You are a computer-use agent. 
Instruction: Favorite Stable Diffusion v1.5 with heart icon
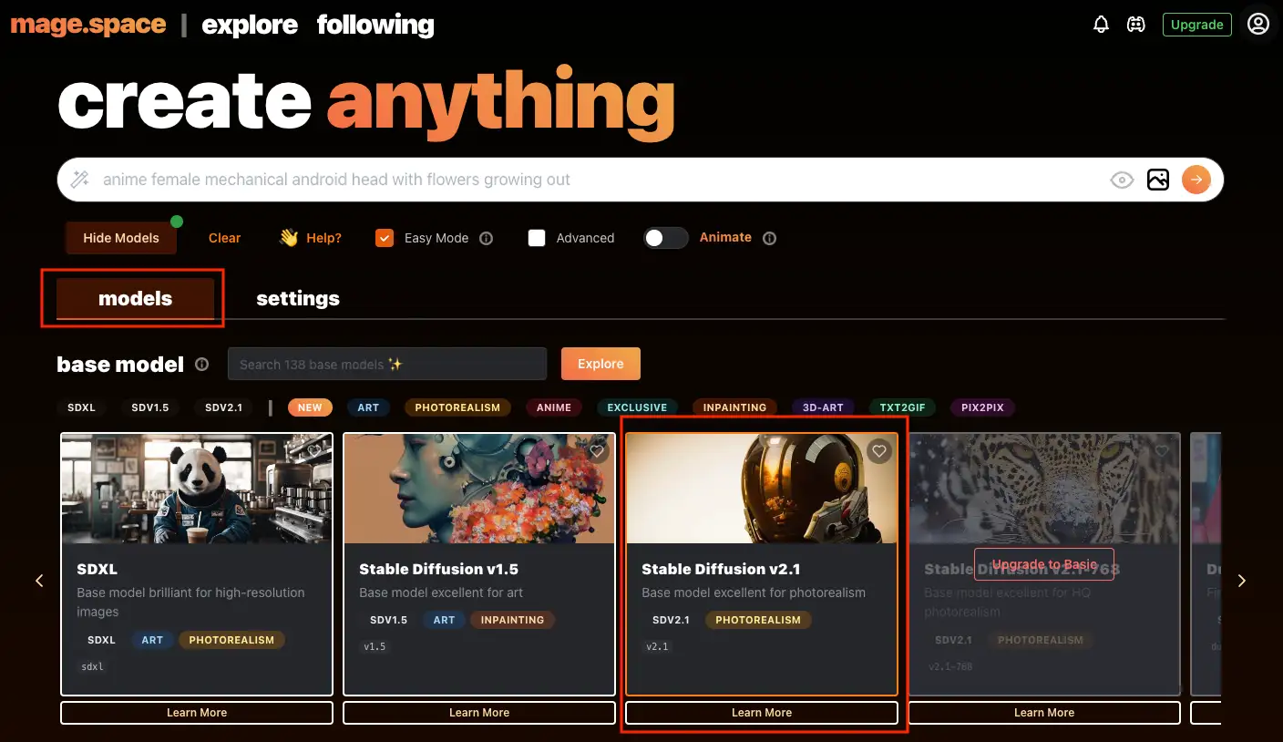597,451
